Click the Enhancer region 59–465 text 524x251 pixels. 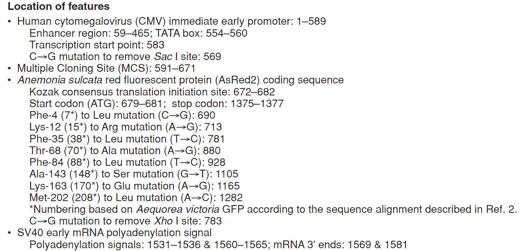click(88, 33)
